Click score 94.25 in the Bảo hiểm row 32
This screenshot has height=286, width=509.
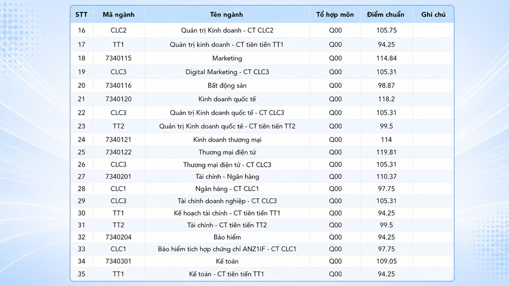tap(386, 237)
